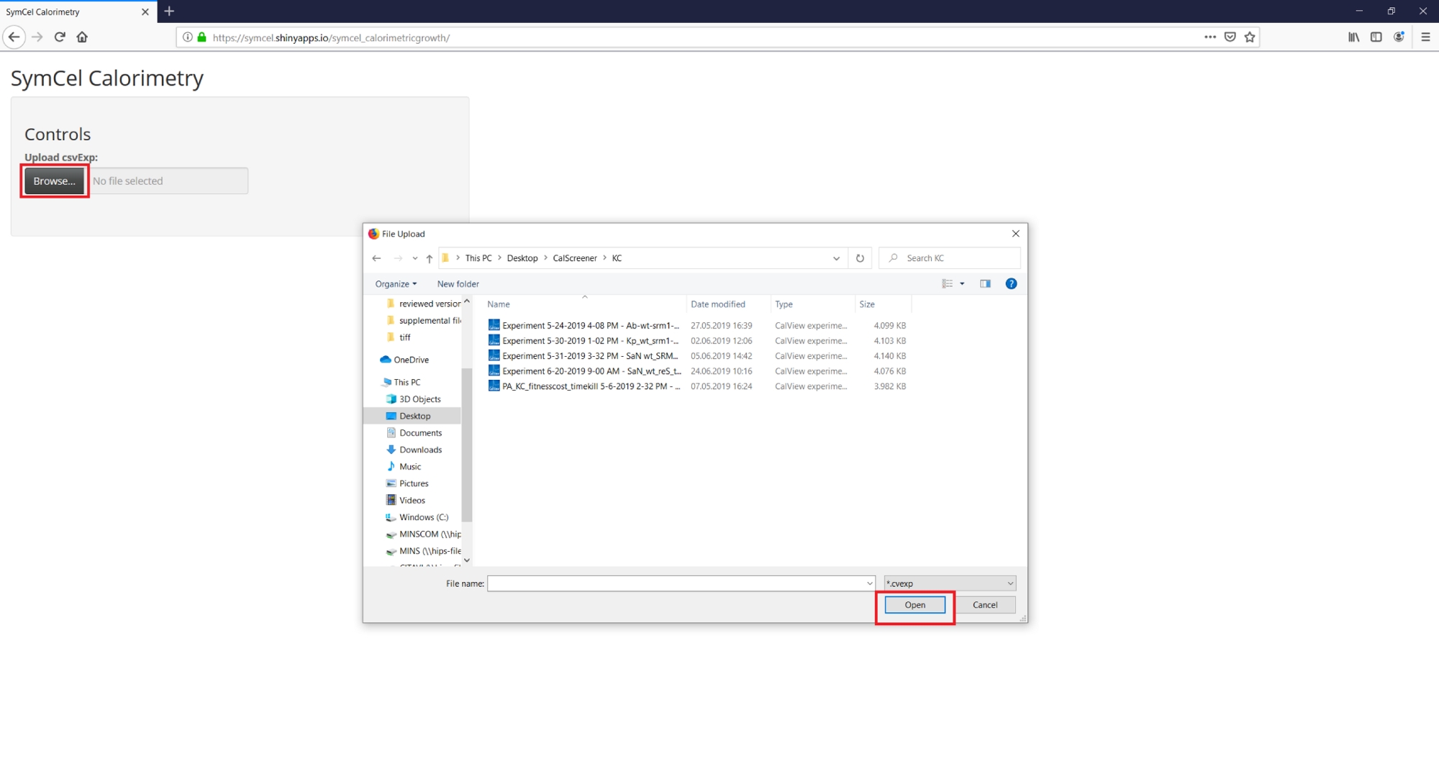The width and height of the screenshot is (1439, 779).
Task: Open the Organize dropdown menu
Action: pyautogui.click(x=396, y=284)
